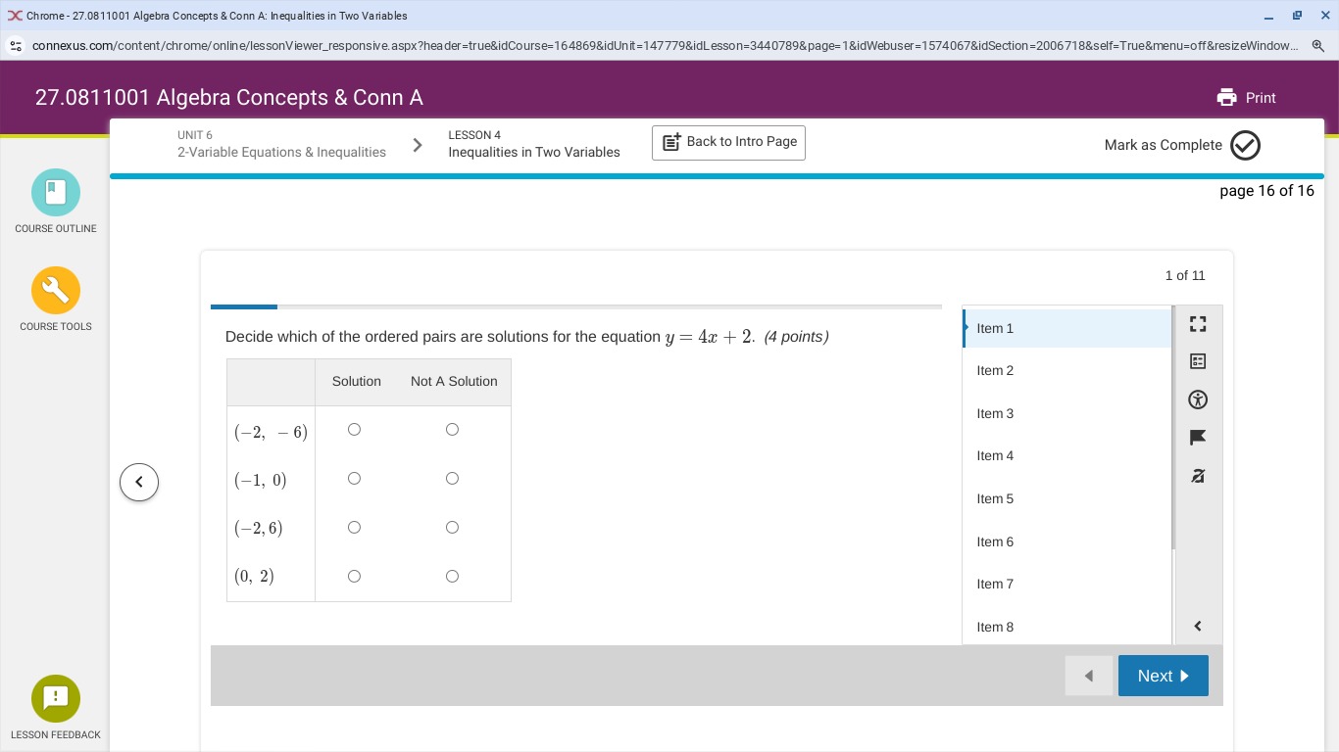Open the accessibility options icon

coord(1198,399)
